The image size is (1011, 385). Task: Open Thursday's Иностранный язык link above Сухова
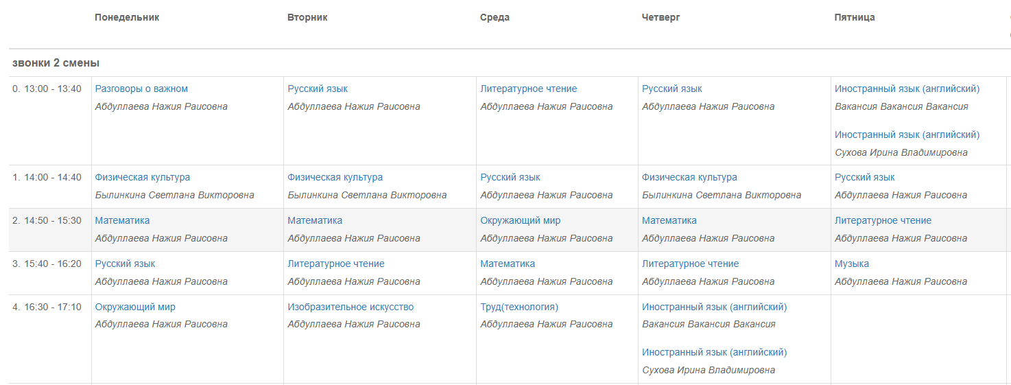pos(715,352)
